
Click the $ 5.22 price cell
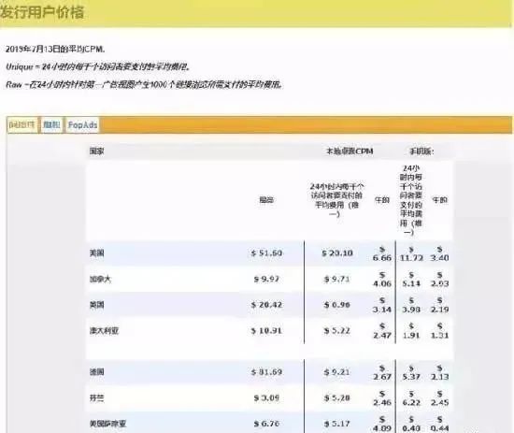pyautogui.click(x=337, y=331)
